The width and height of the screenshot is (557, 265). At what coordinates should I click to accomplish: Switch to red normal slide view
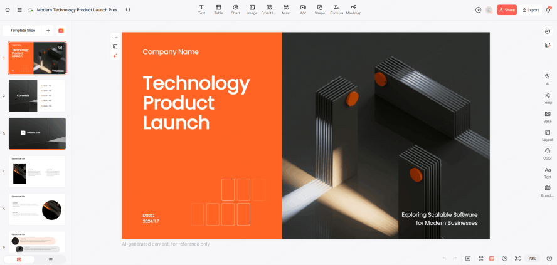[492, 258]
